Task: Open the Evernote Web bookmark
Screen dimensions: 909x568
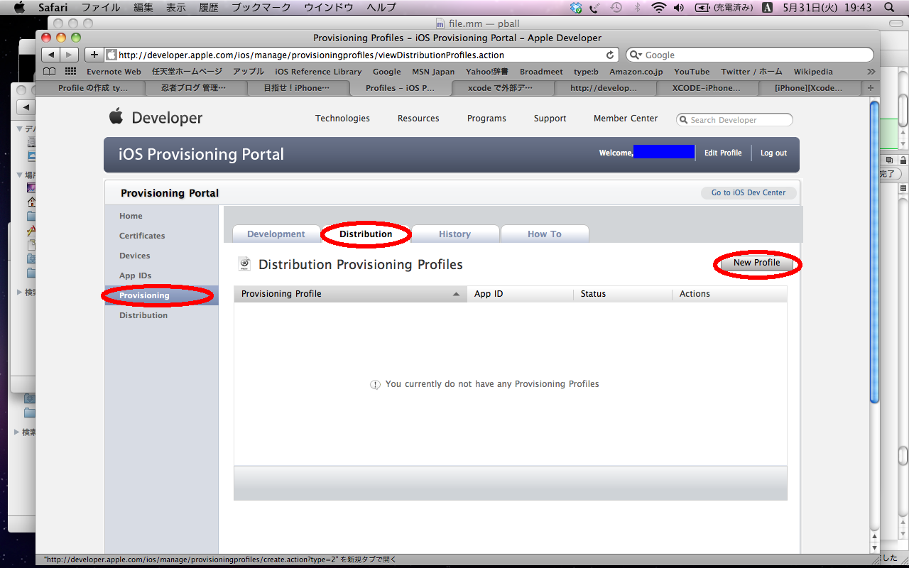Action: (114, 72)
